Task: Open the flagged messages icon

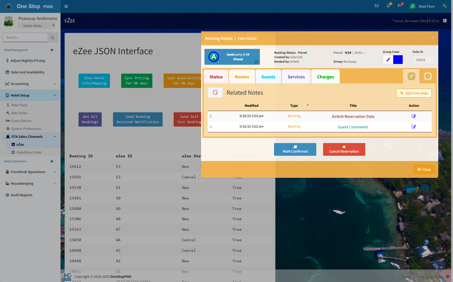Action: pyautogui.click(x=400, y=6)
